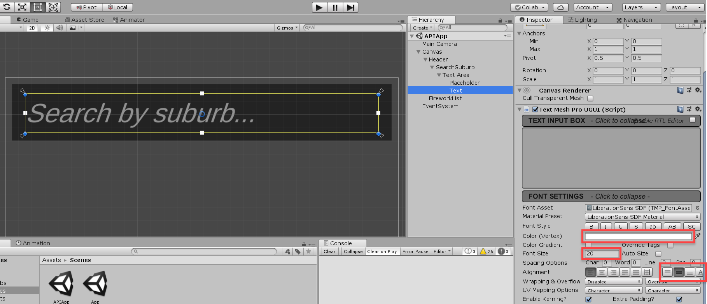
Task: Uncheck Enable Kerning checkbox
Action: 589,299
